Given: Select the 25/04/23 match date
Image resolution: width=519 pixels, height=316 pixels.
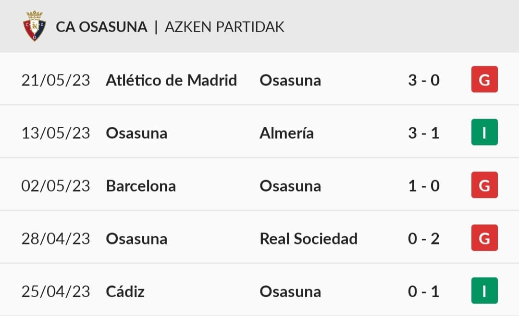Looking at the screenshot, I should coord(56,292).
